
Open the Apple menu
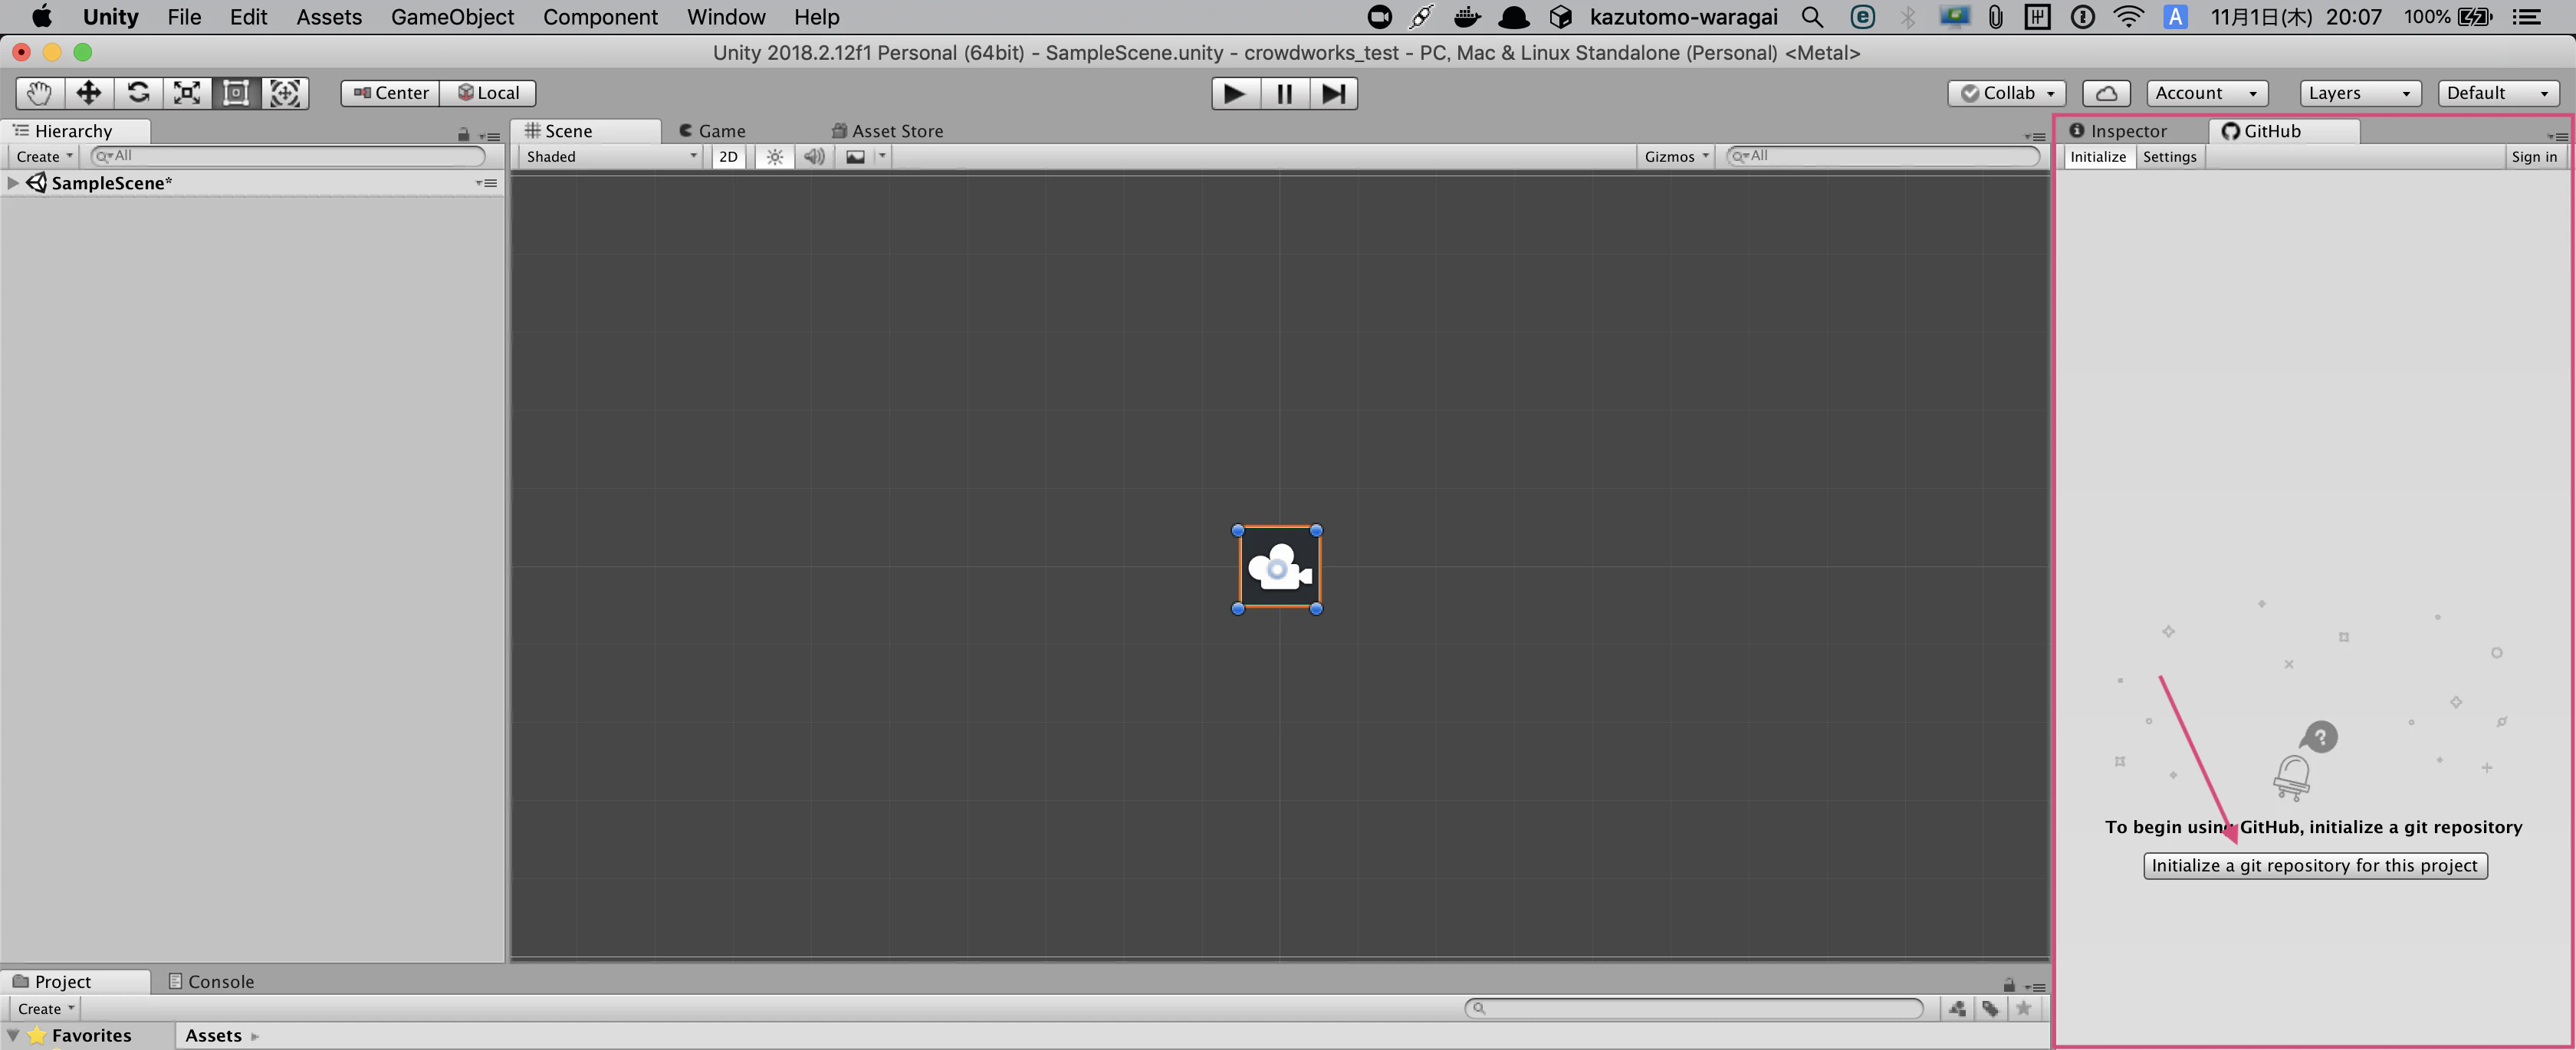pos(42,17)
